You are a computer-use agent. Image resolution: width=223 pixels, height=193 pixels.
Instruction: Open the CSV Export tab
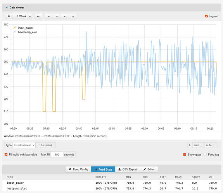[128, 169]
